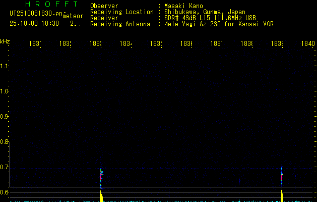
Task: Select the UT2510031830 filename label
Action: [x=35, y=14]
